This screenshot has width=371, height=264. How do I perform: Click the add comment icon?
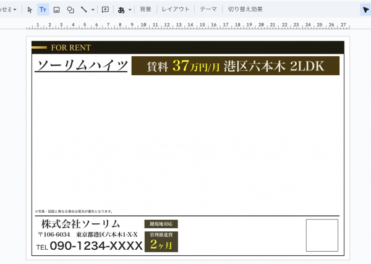105,10
